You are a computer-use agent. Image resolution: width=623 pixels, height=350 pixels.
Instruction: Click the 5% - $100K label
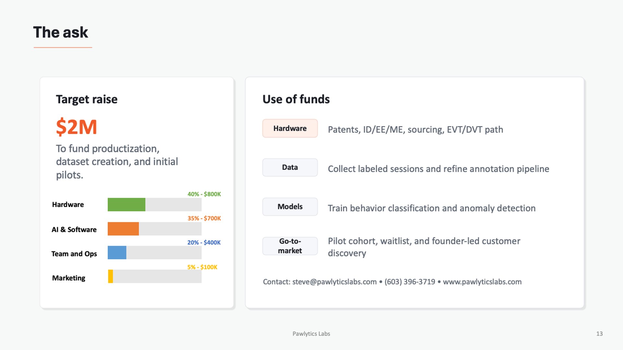coord(202,267)
